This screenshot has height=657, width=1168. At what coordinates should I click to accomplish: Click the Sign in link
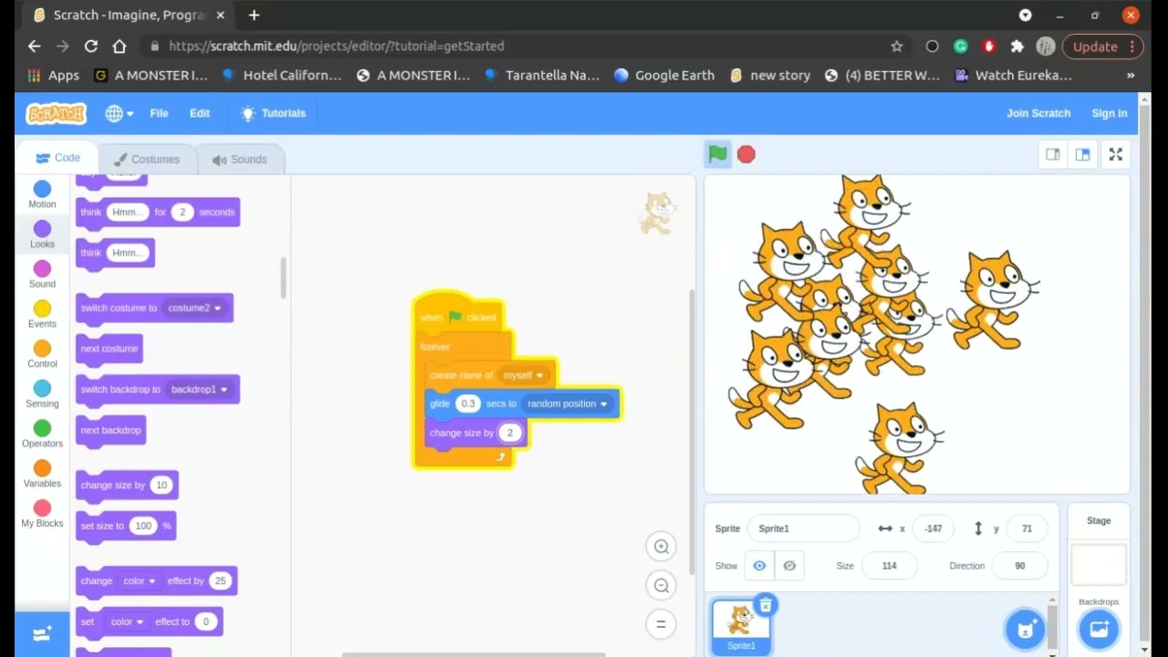click(x=1110, y=113)
